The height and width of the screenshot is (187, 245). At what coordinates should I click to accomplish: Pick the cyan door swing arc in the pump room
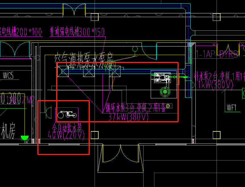click(x=149, y=52)
